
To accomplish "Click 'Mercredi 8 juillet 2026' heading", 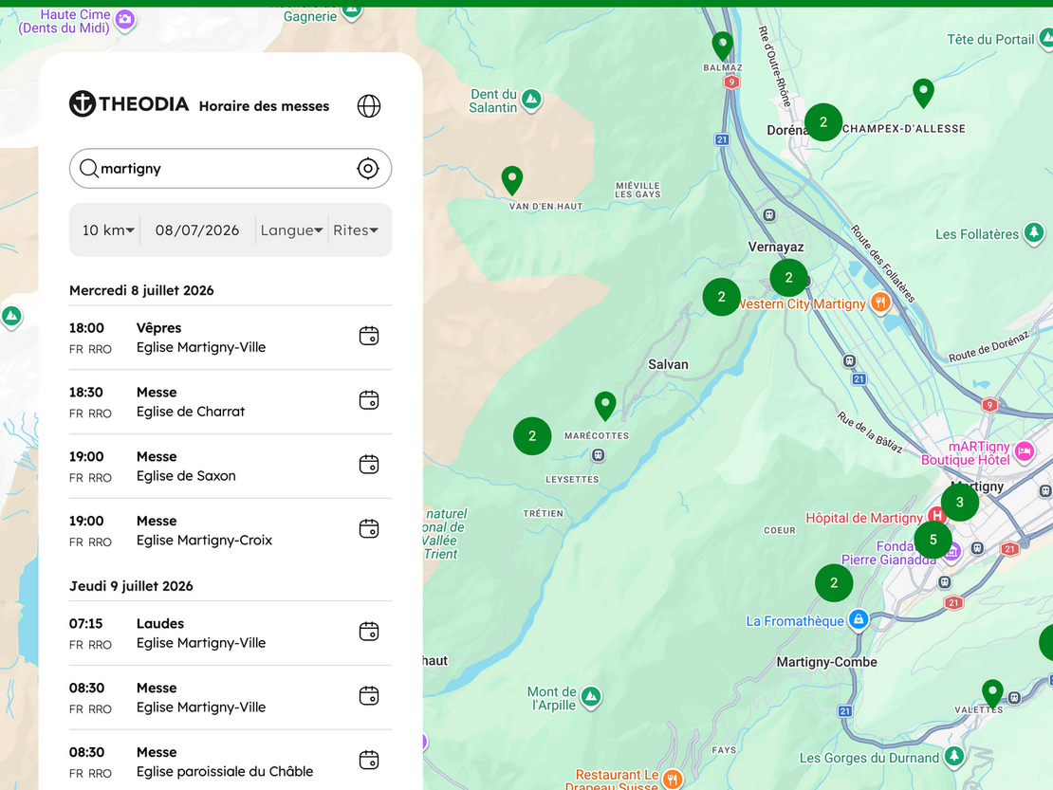I will tap(141, 290).
